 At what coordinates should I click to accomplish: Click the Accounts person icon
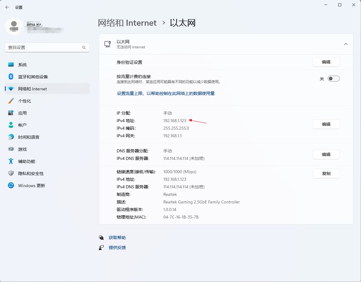tap(11, 125)
